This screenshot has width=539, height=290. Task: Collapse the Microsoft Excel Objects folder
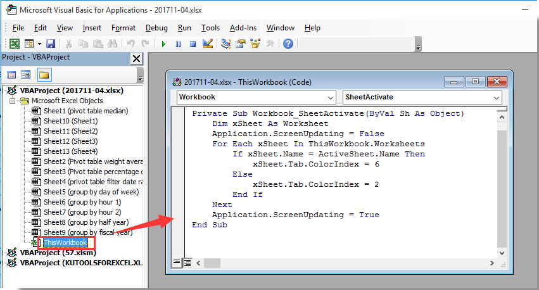pos(15,101)
